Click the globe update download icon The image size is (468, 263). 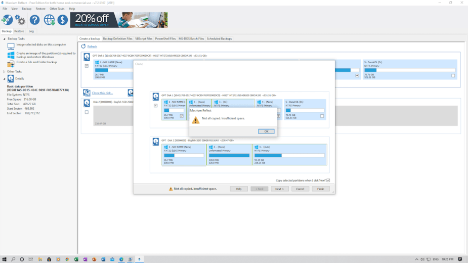pyautogui.click(x=49, y=20)
